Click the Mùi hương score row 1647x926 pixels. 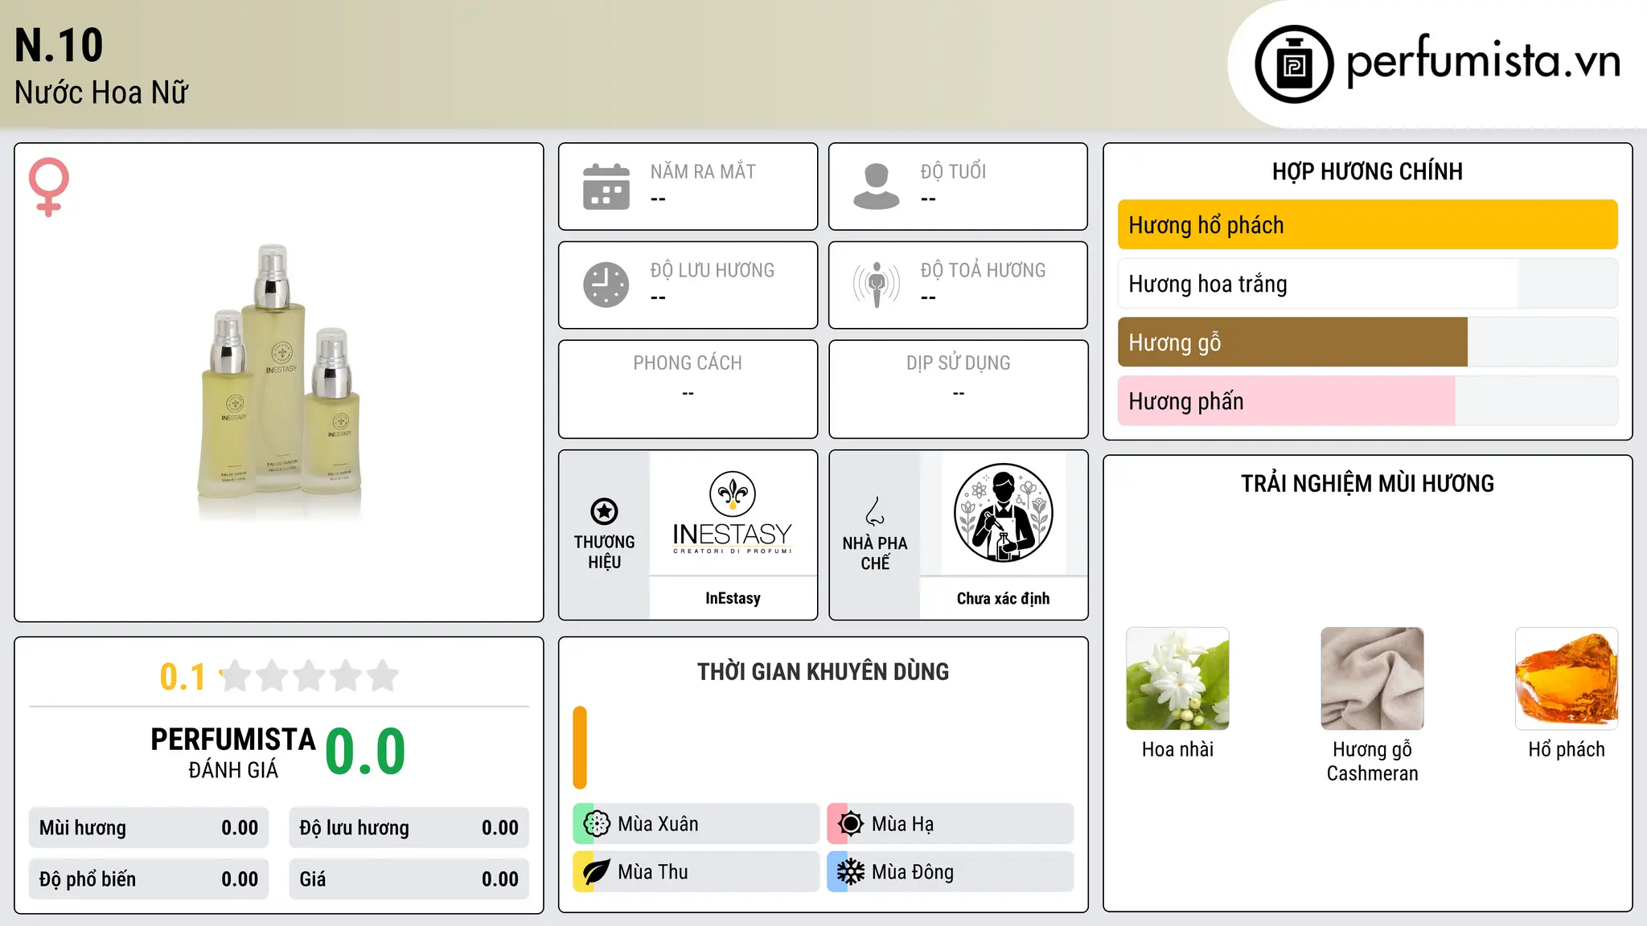[x=149, y=828]
